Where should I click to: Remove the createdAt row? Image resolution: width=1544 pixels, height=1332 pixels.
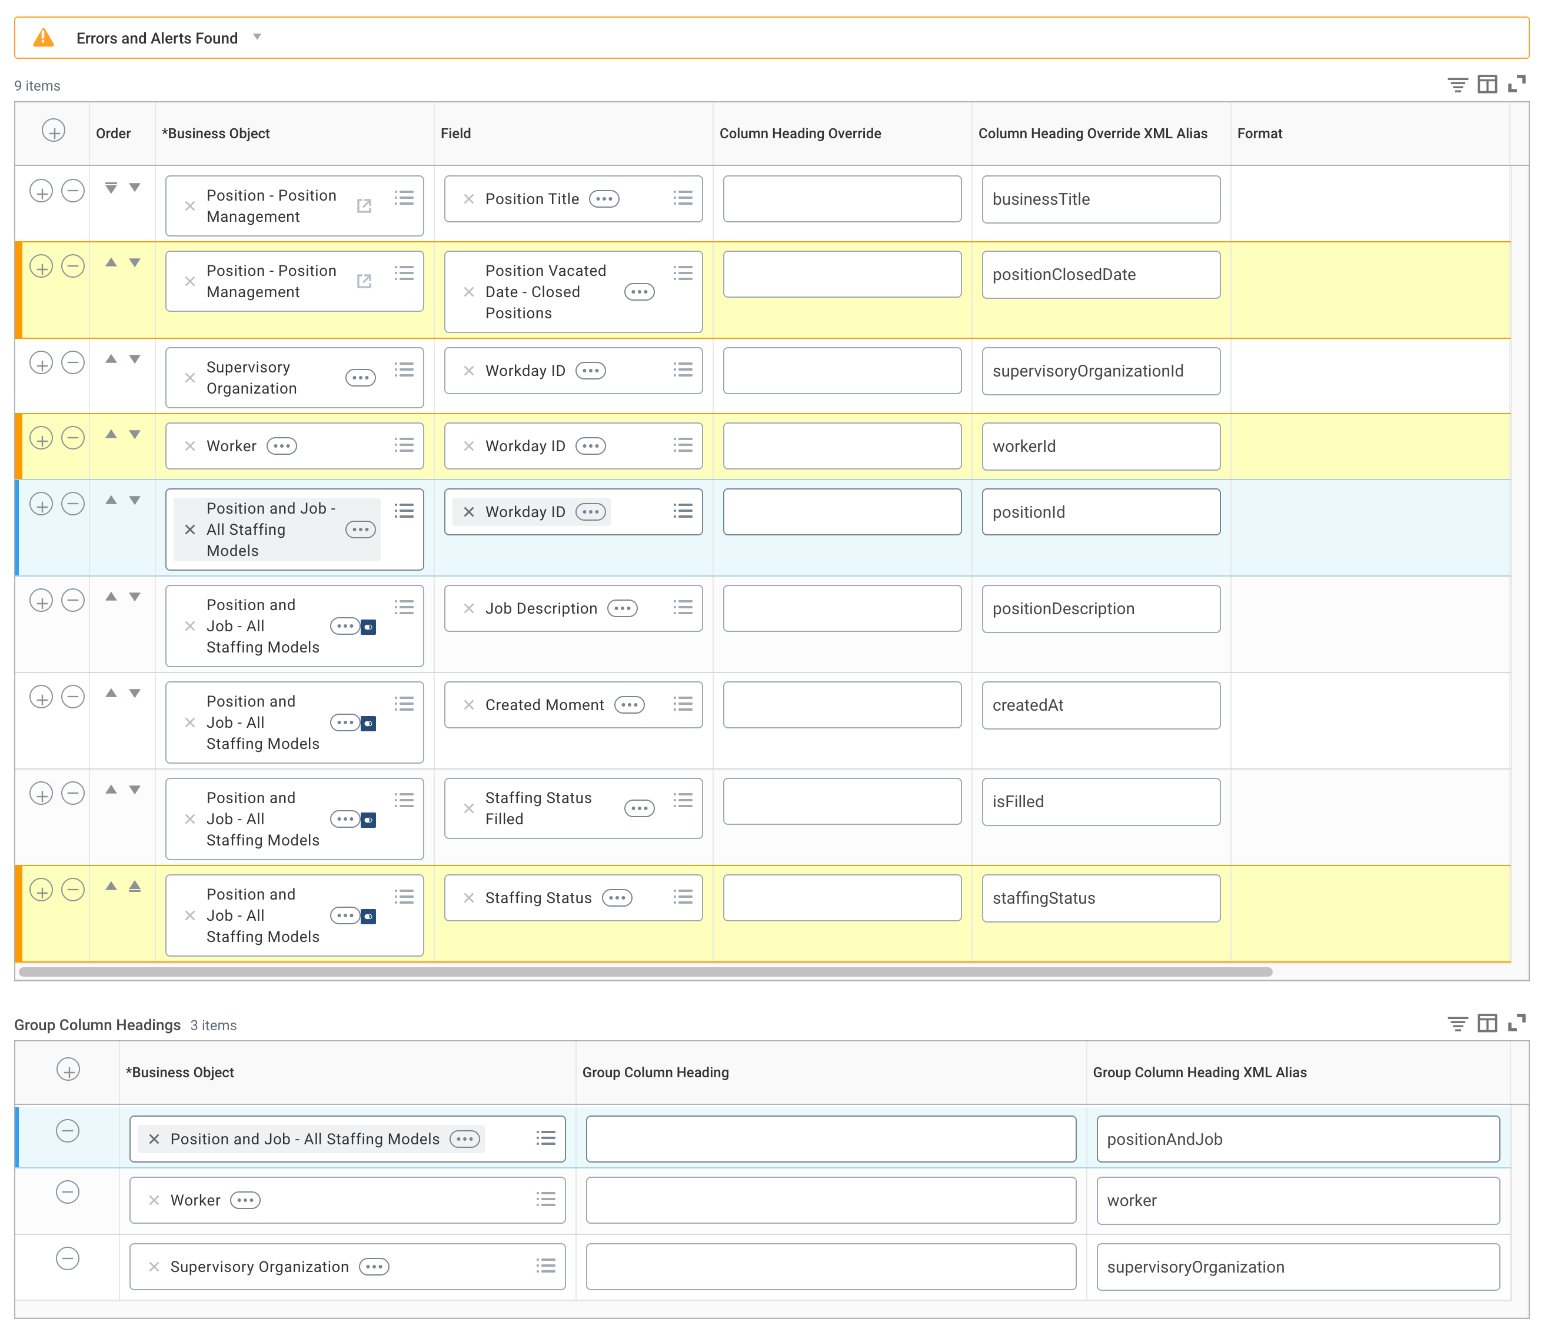pos(72,697)
